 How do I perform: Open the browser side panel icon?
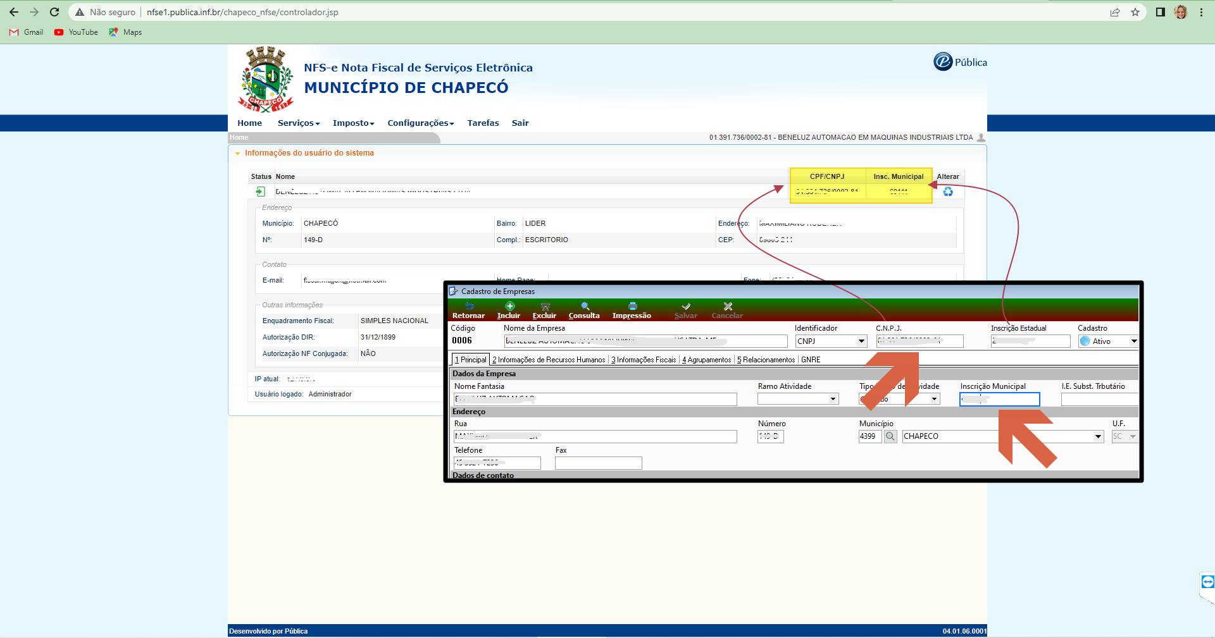[x=1160, y=12]
